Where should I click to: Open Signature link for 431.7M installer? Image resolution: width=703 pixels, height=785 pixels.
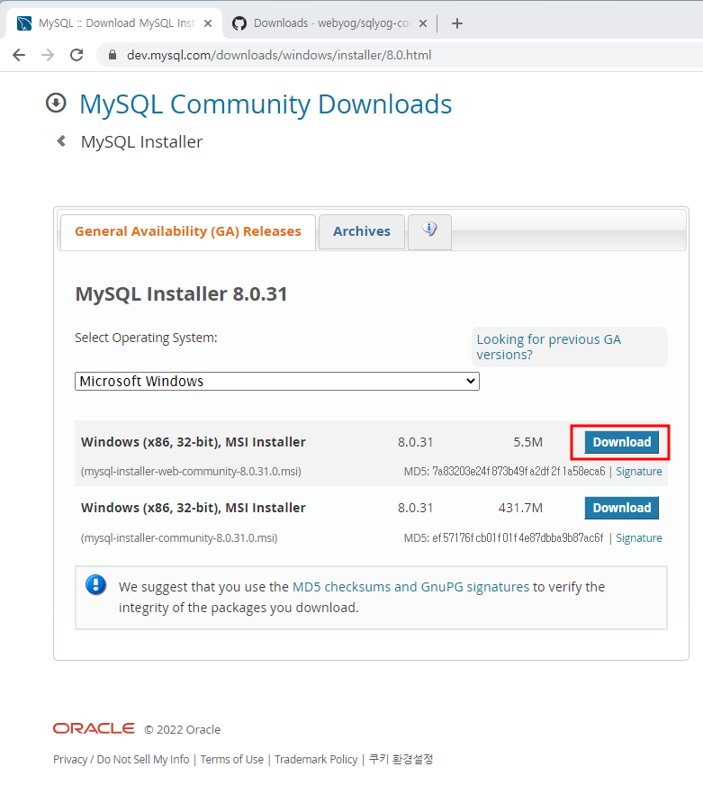tap(638, 538)
